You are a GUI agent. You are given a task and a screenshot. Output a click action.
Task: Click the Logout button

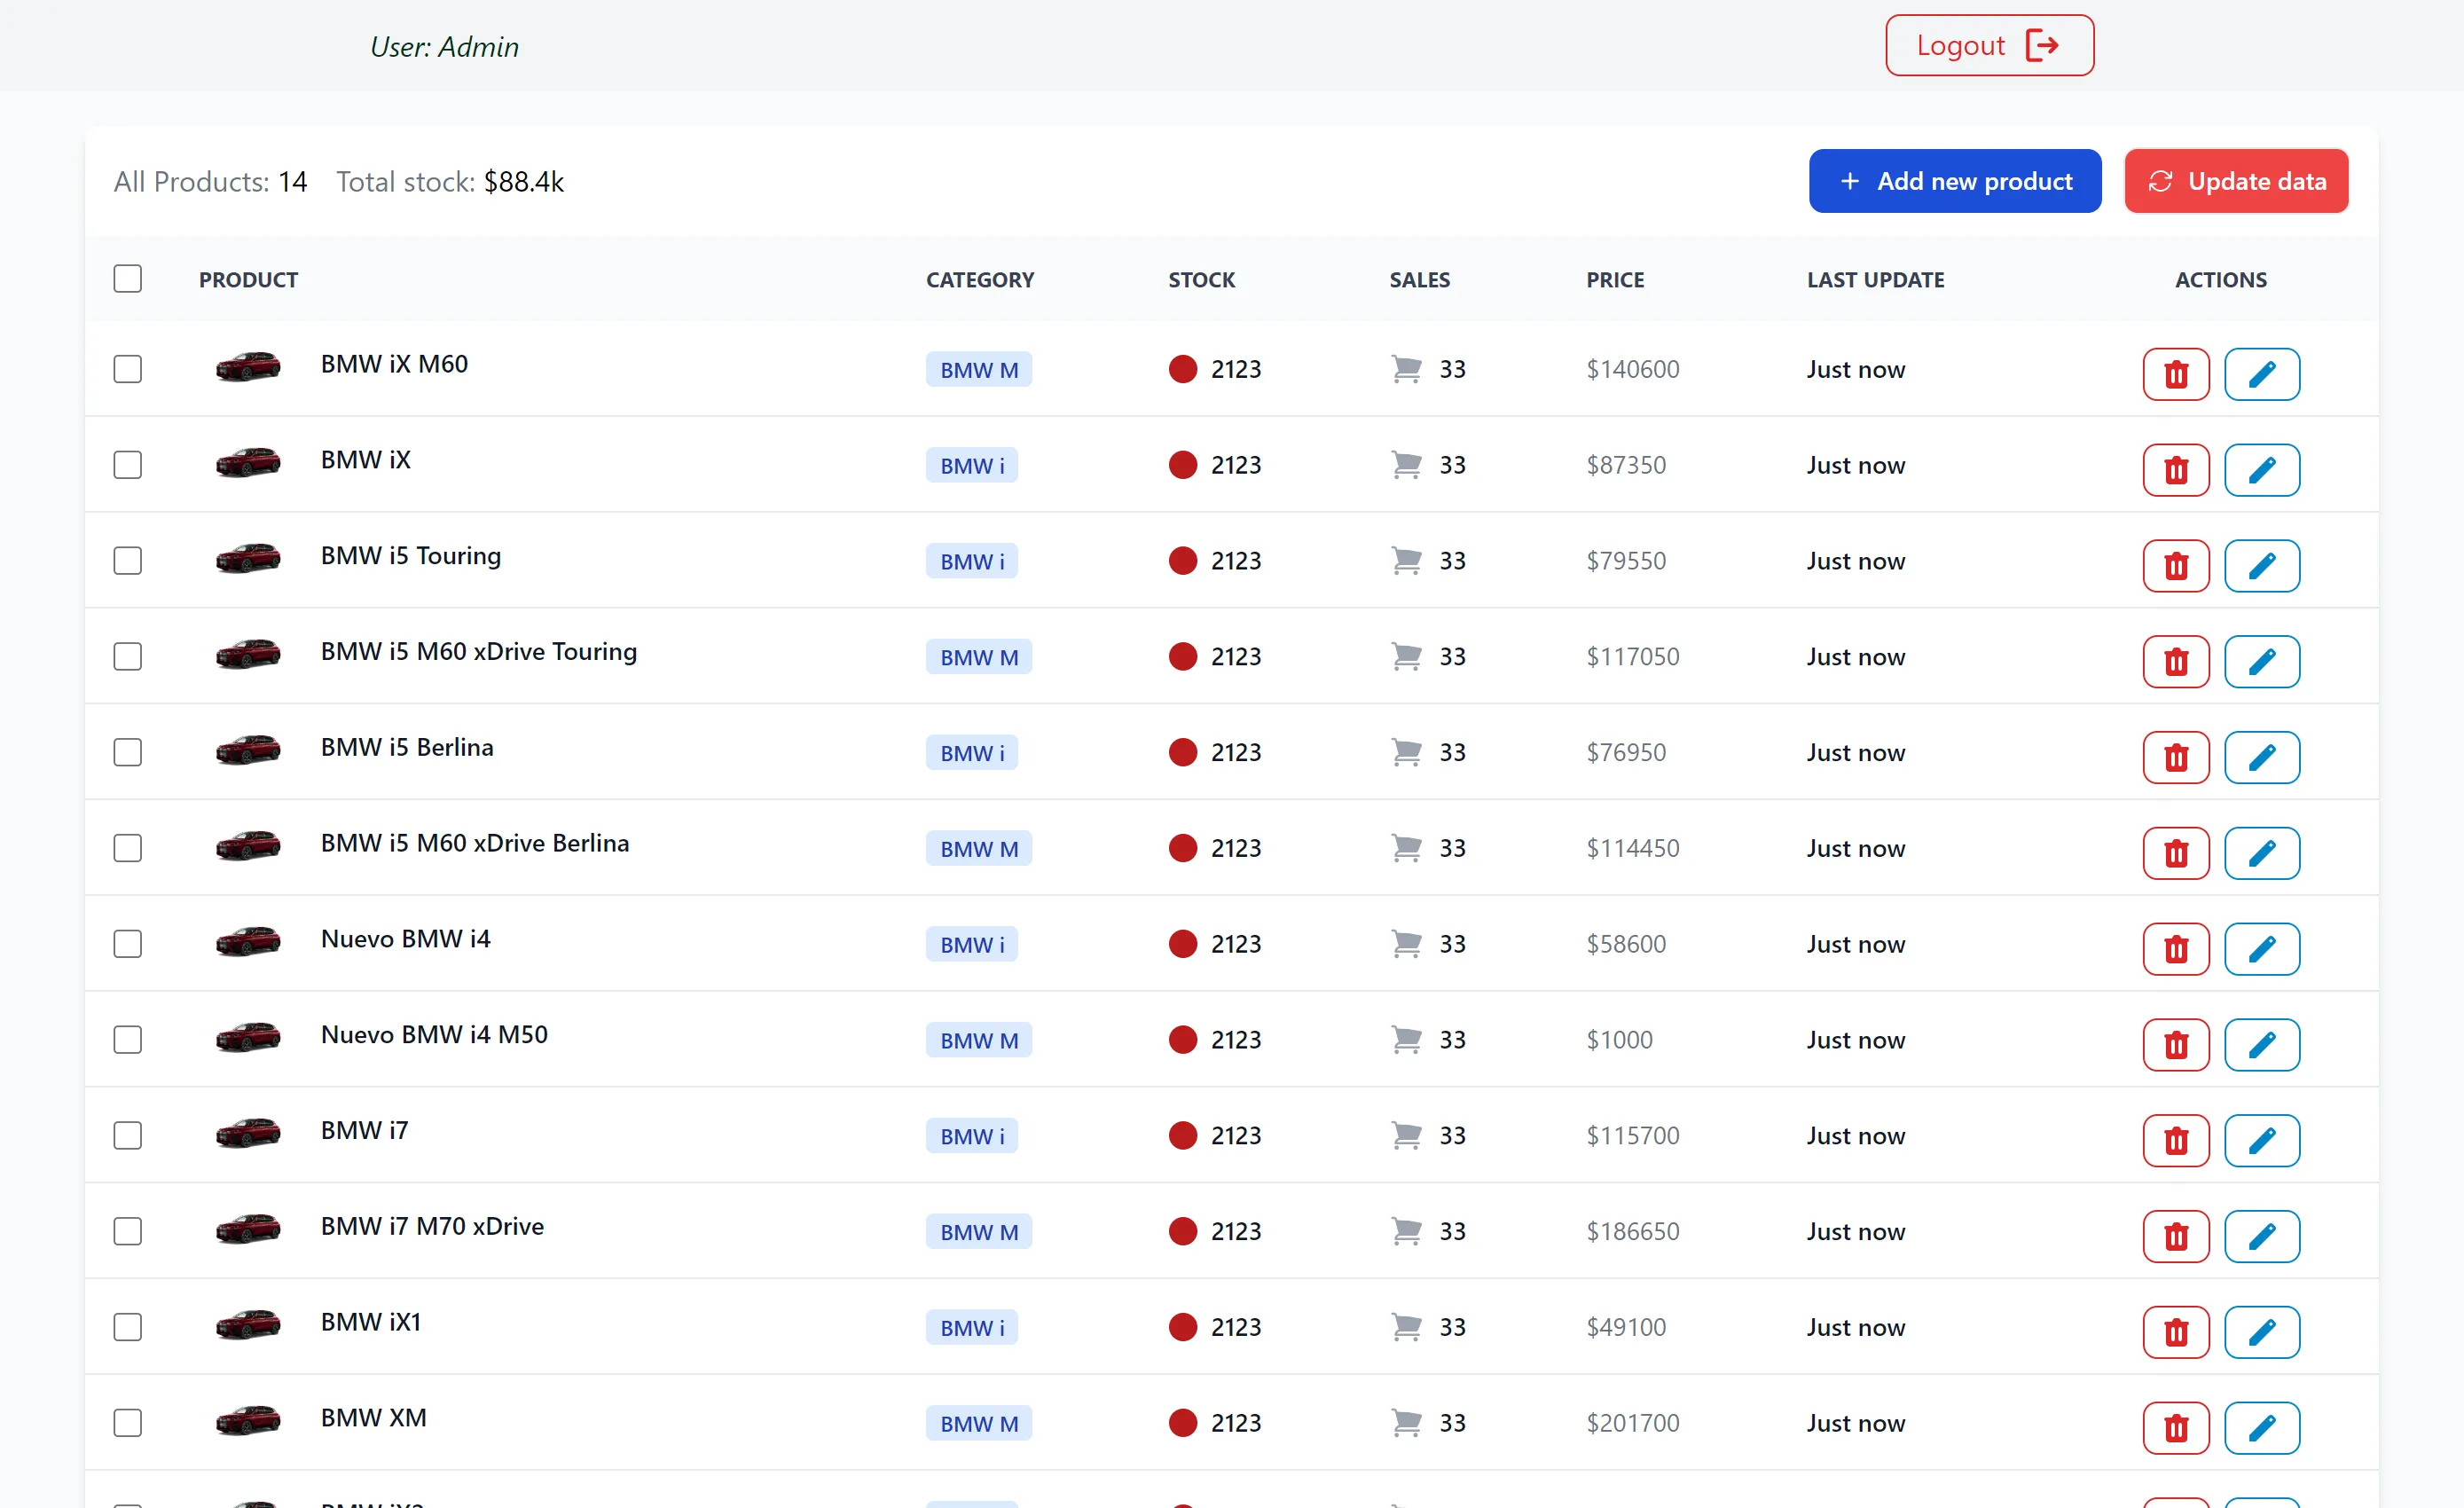[1989, 46]
